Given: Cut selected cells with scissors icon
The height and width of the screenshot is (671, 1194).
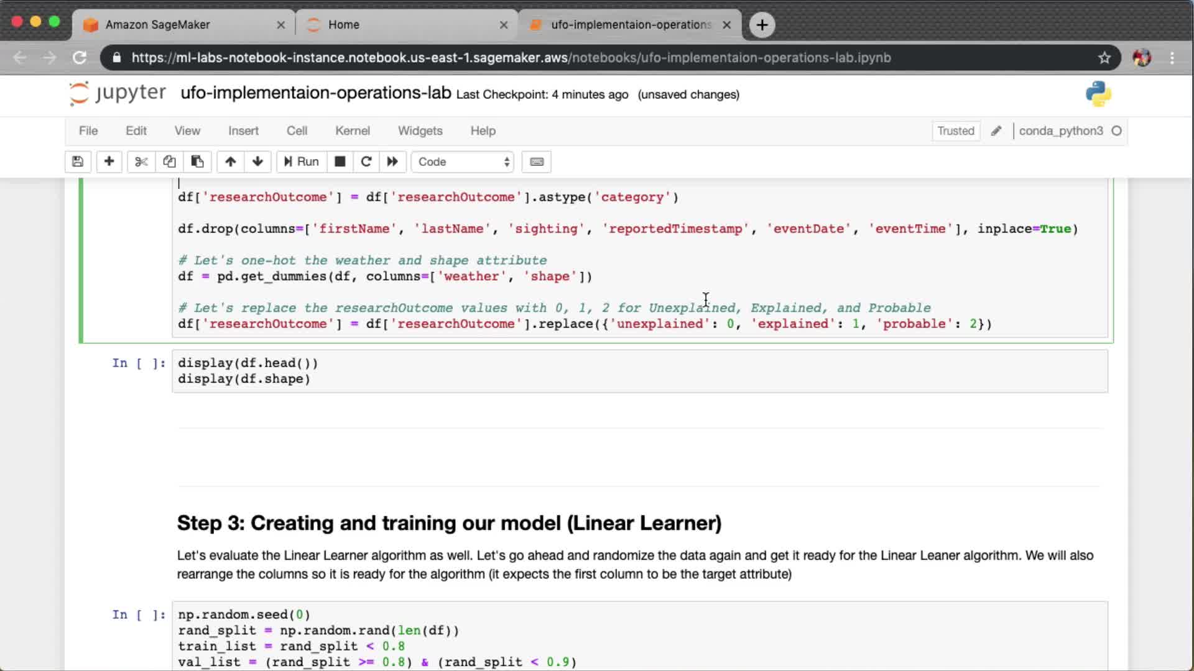Looking at the screenshot, I should click(x=141, y=162).
